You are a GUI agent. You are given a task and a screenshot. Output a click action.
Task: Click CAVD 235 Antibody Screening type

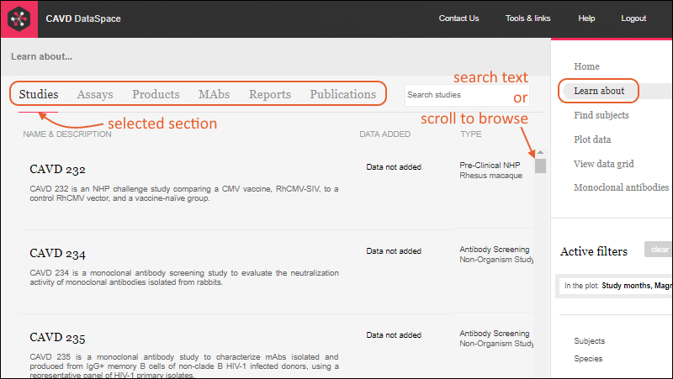pyautogui.click(x=494, y=334)
